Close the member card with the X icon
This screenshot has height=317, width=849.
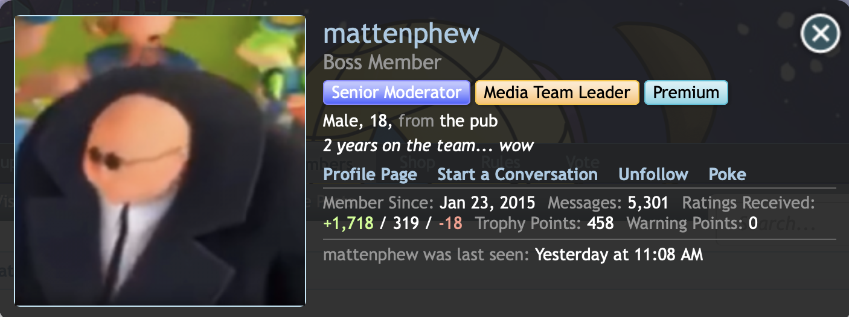(820, 34)
